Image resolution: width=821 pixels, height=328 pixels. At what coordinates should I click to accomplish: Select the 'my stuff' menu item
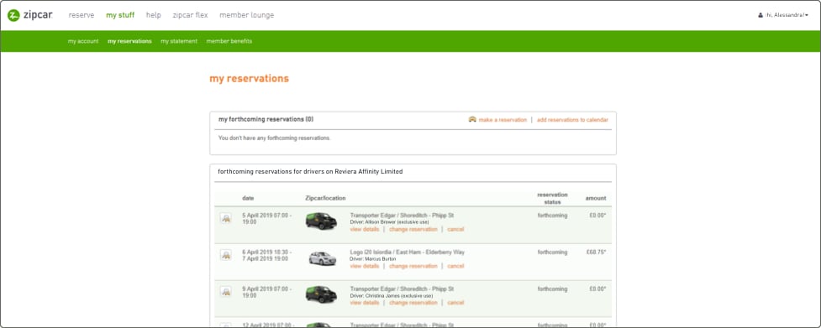[120, 15]
